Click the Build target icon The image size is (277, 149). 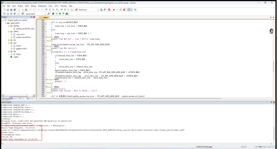(8, 14)
